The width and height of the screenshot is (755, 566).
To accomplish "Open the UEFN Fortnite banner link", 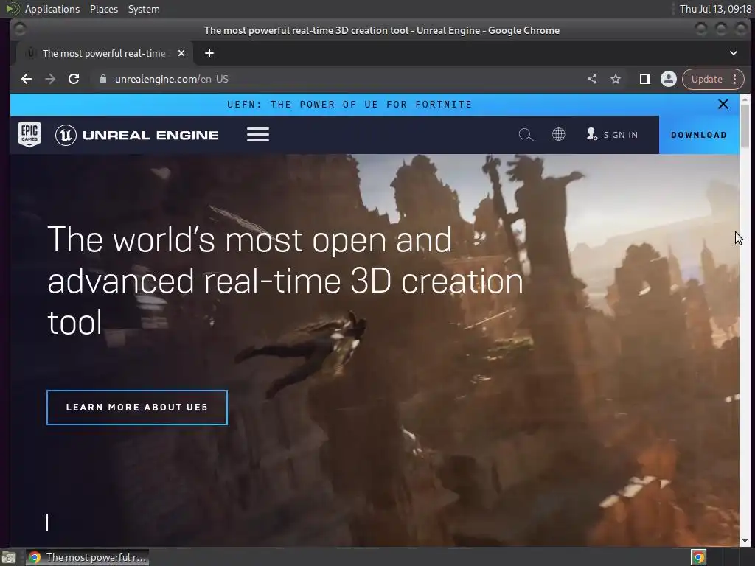I will (349, 105).
